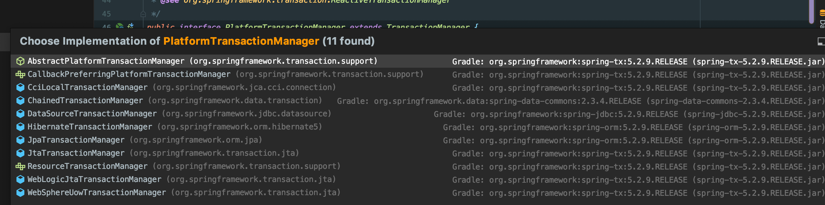This screenshot has height=205, width=825.
Task: Click the spring-jdbc-5.2.9.RELEASE.jar location text
Action: point(629,114)
